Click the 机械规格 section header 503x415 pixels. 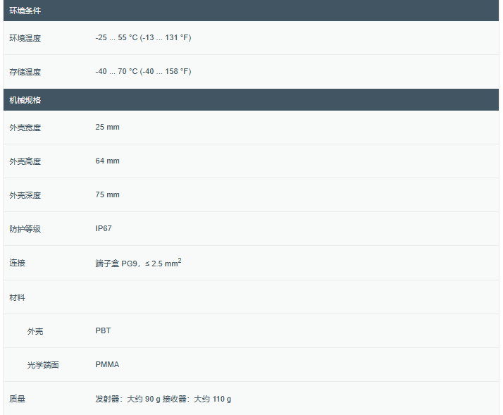pyautogui.click(x=25, y=100)
